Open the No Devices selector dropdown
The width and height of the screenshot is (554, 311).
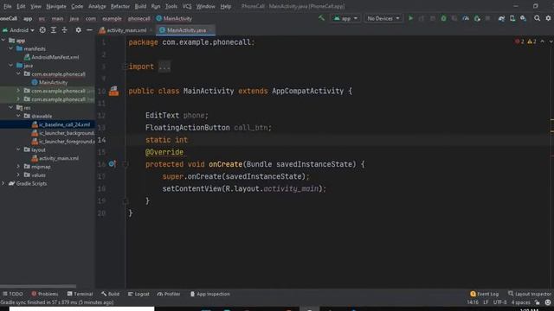383,18
